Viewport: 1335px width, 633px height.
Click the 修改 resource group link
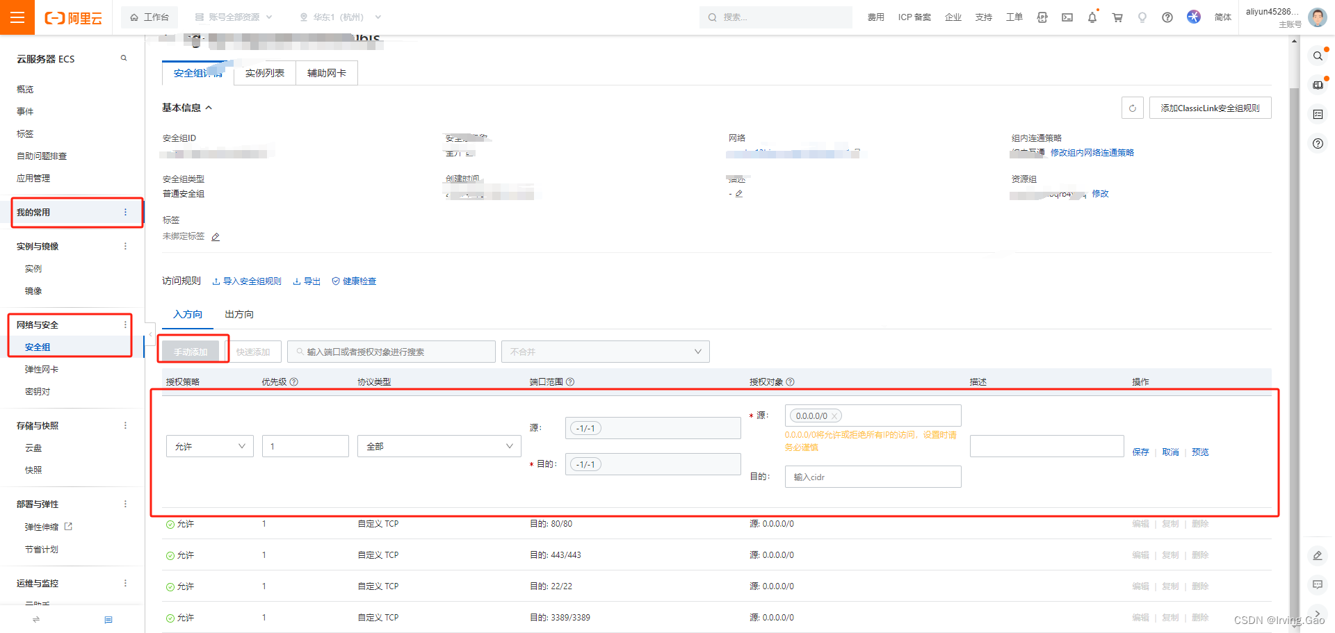(x=1100, y=193)
